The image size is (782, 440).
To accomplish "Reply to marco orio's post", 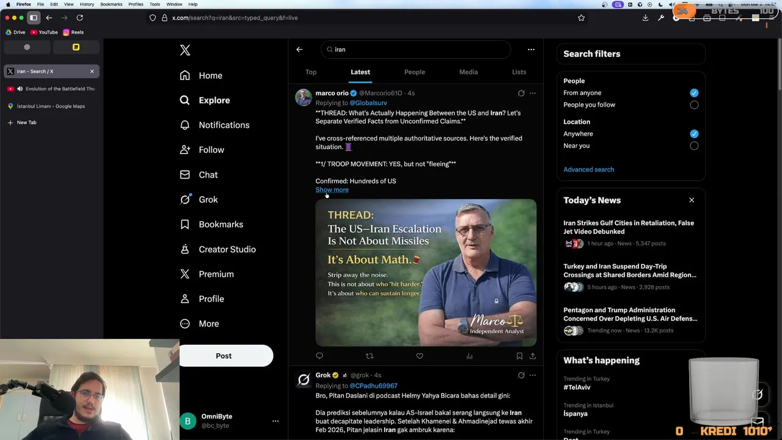I will [320, 356].
